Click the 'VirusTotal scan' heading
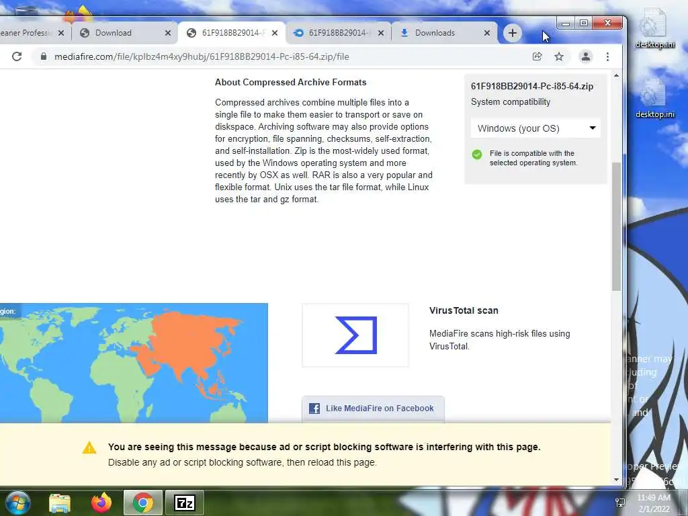 click(464, 310)
